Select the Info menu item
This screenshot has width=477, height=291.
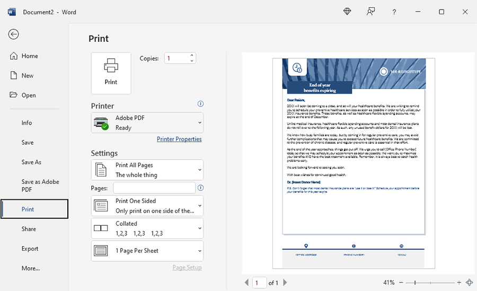tap(34, 122)
